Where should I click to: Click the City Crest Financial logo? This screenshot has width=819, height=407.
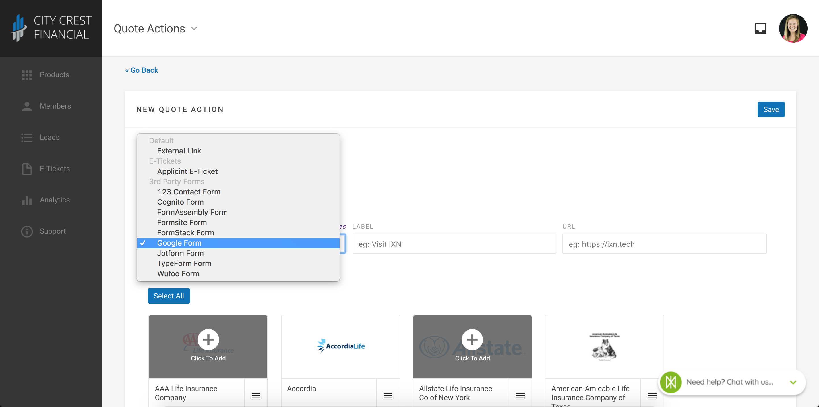[51, 28]
